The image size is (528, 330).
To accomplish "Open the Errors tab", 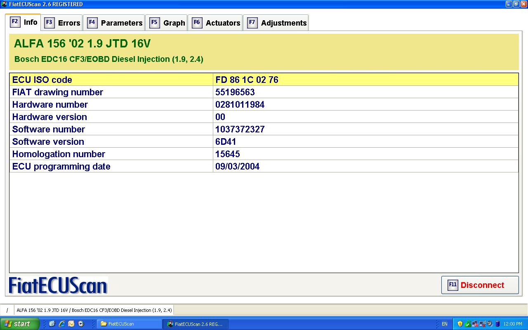I will point(62,23).
